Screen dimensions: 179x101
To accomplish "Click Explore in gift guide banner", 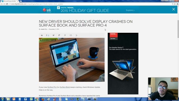I will pyautogui.click(x=130, y=10).
